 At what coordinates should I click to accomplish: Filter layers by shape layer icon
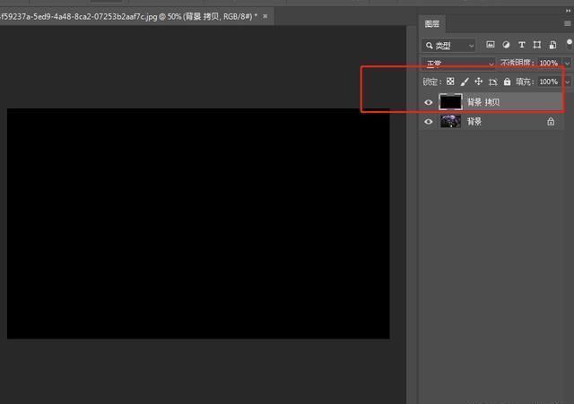[x=537, y=45]
